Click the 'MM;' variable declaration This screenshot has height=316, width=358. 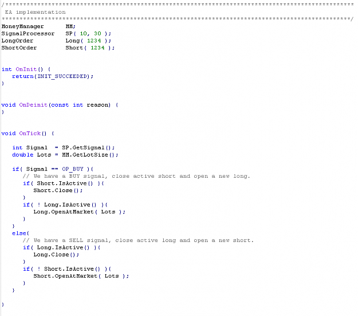[x=70, y=26]
